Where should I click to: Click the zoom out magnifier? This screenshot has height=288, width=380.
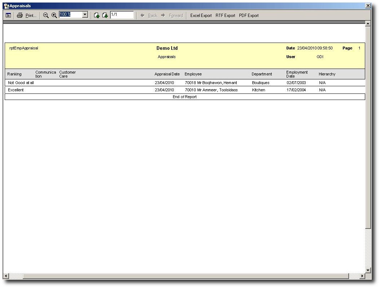click(46, 16)
